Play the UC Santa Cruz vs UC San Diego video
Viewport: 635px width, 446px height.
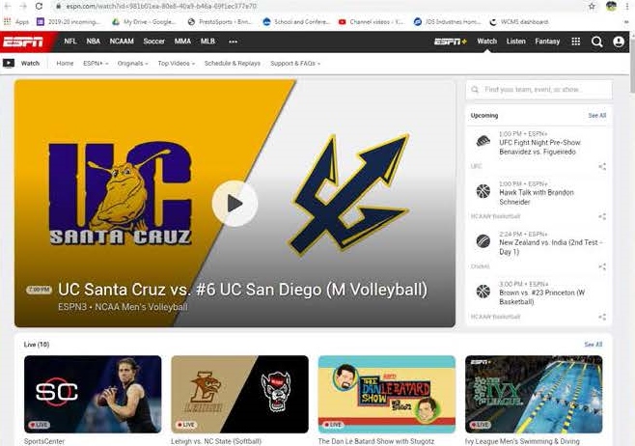(x=235, y=204)
